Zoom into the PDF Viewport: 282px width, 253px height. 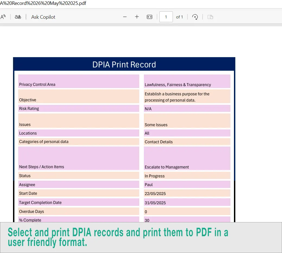click(x=137, y=17)
